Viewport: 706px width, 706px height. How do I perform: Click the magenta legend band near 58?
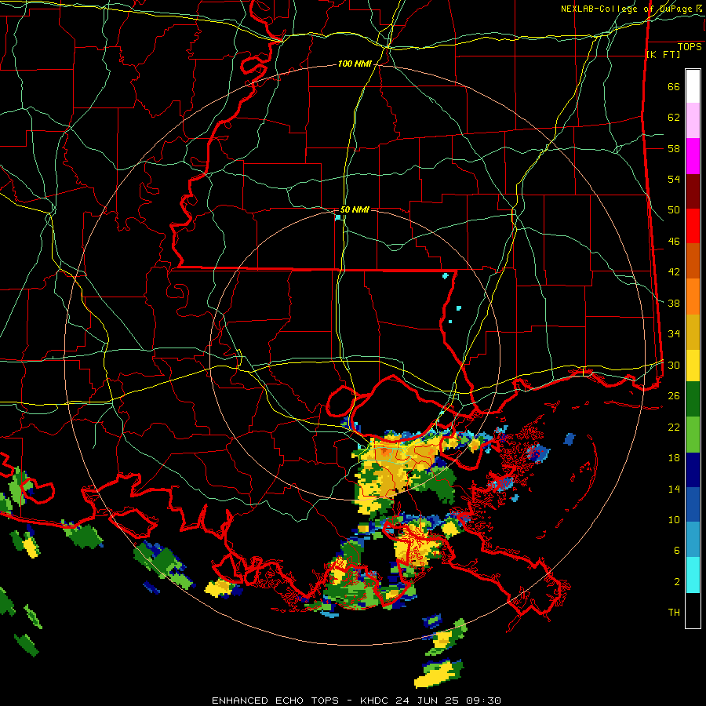[693, 156]
